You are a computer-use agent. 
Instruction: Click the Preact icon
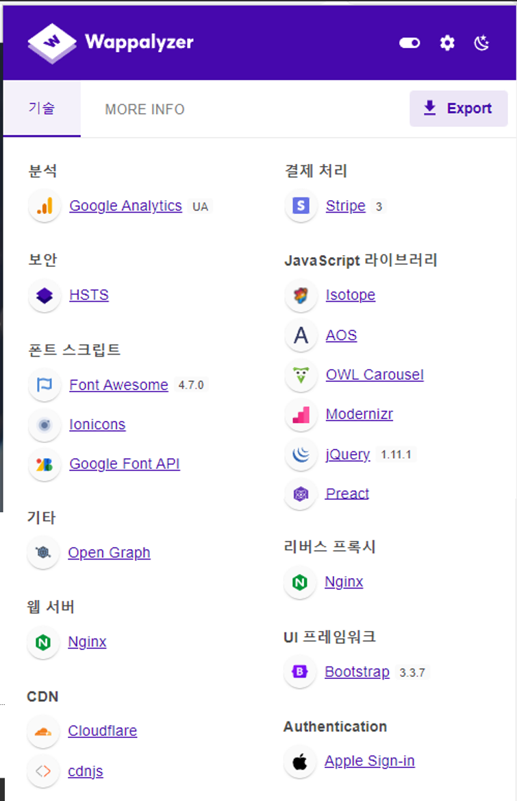tap(301, 494)
